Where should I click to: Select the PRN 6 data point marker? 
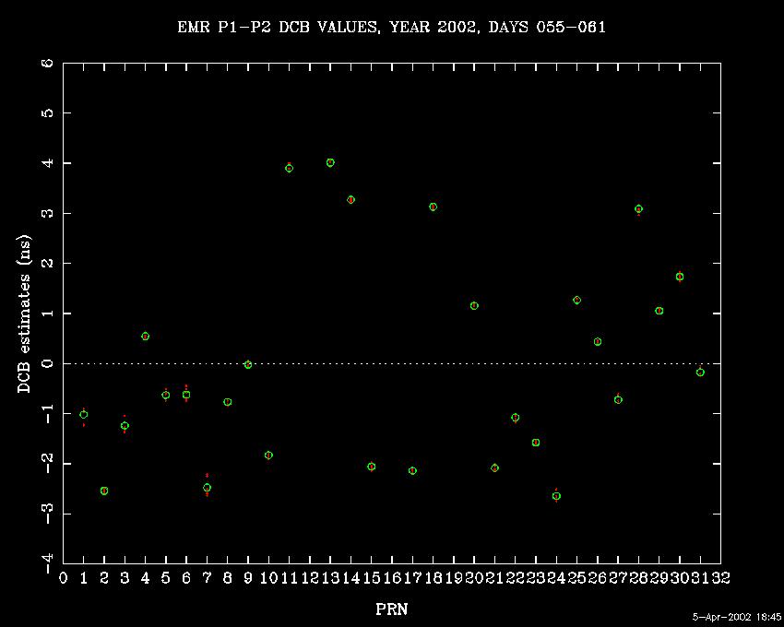pyautogui.click(x=186, y=395)
